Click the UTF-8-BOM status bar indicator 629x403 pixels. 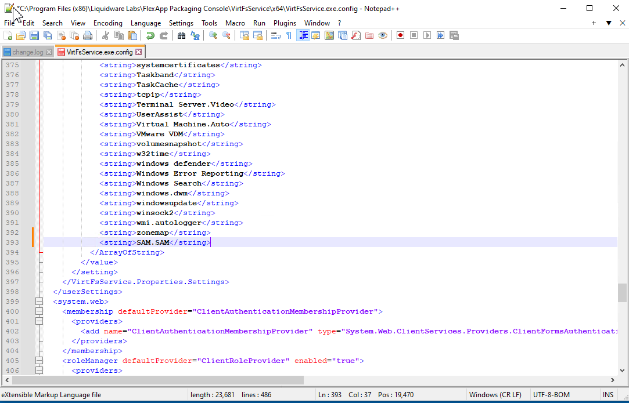549,394
